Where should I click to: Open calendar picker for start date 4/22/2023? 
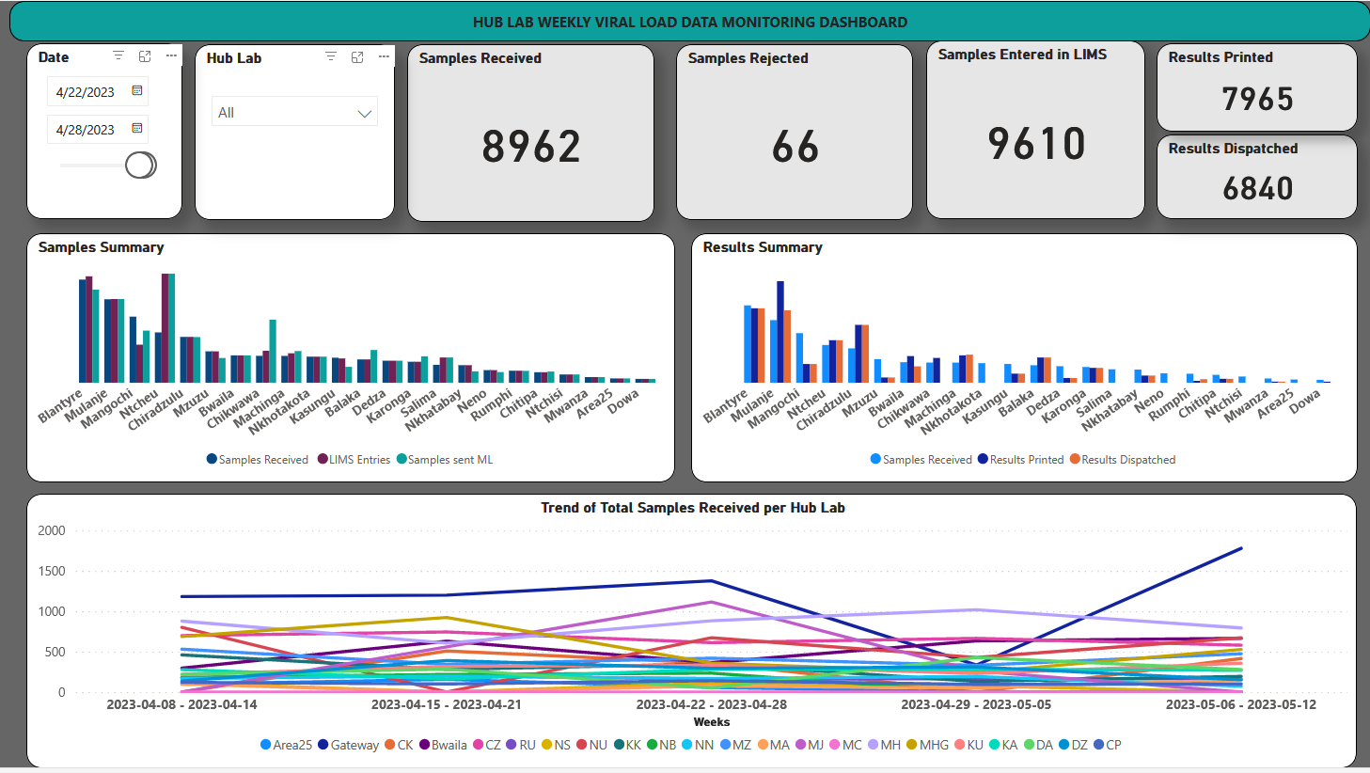click(137, 91)
